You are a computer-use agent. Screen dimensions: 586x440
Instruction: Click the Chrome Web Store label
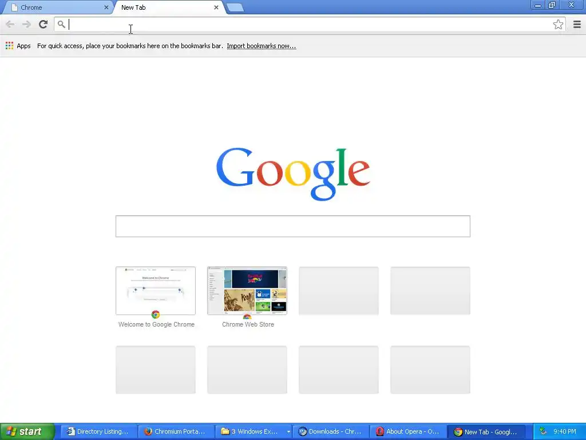248,324
